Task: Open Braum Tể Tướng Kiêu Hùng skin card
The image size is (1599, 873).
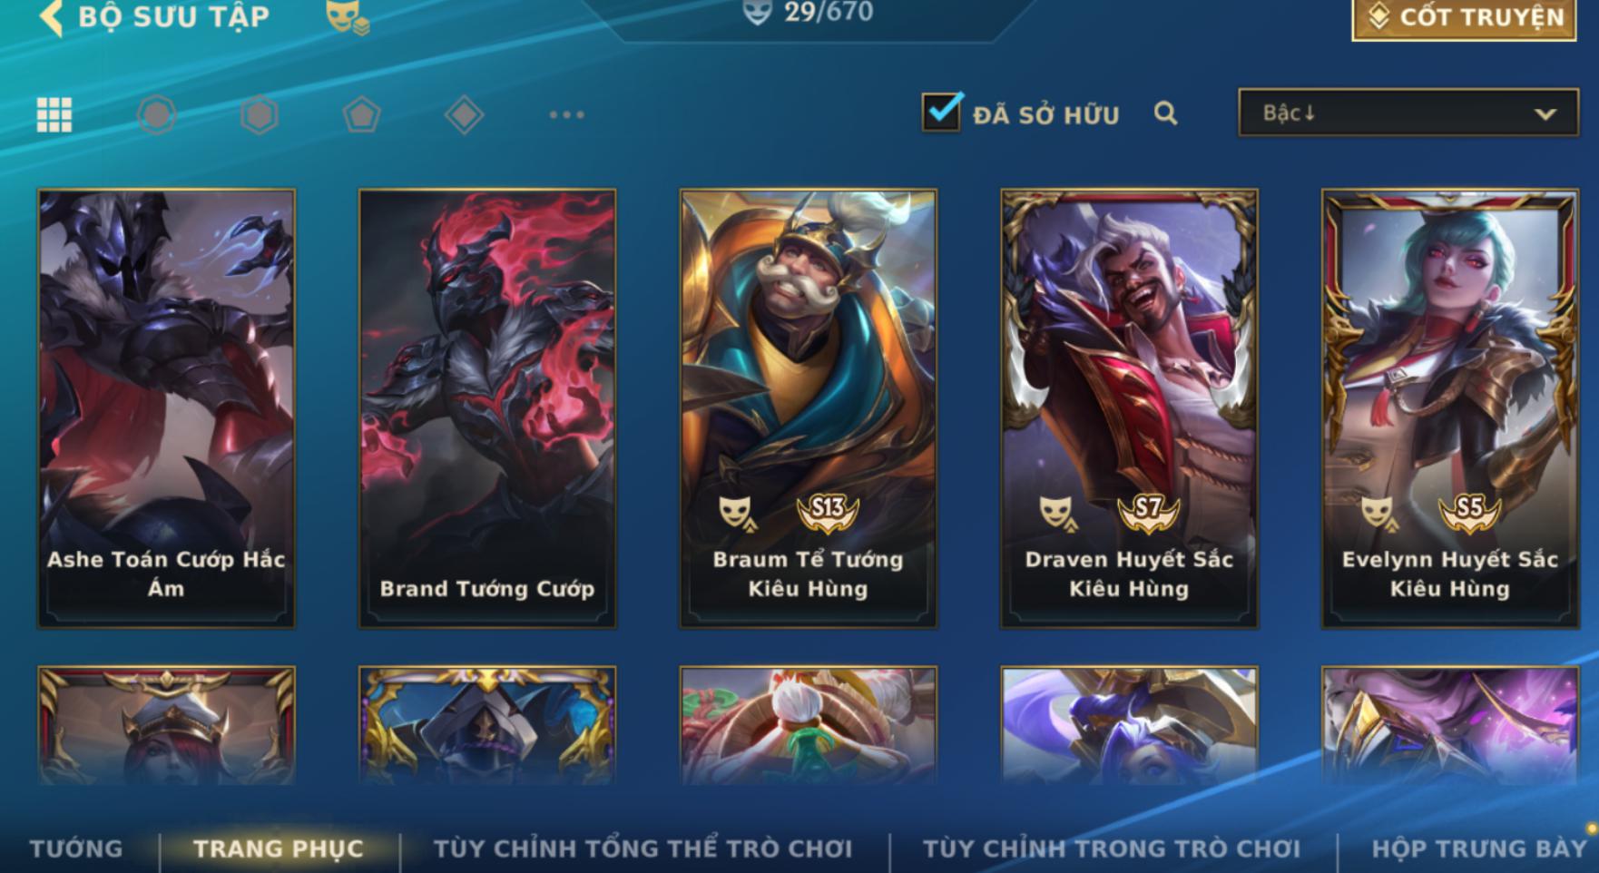Action: (x=809, y=408)
